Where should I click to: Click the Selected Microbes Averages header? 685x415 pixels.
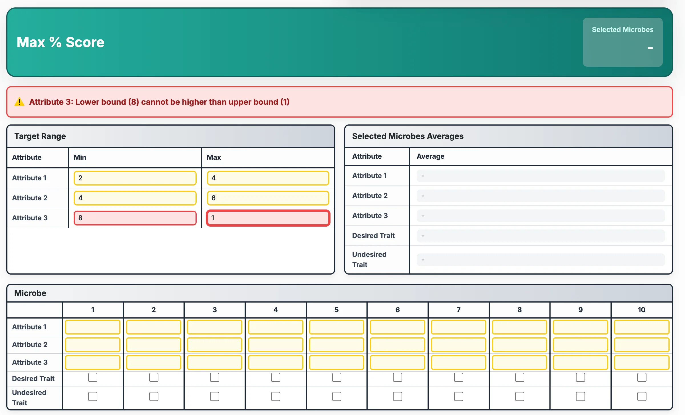point(408,136)
